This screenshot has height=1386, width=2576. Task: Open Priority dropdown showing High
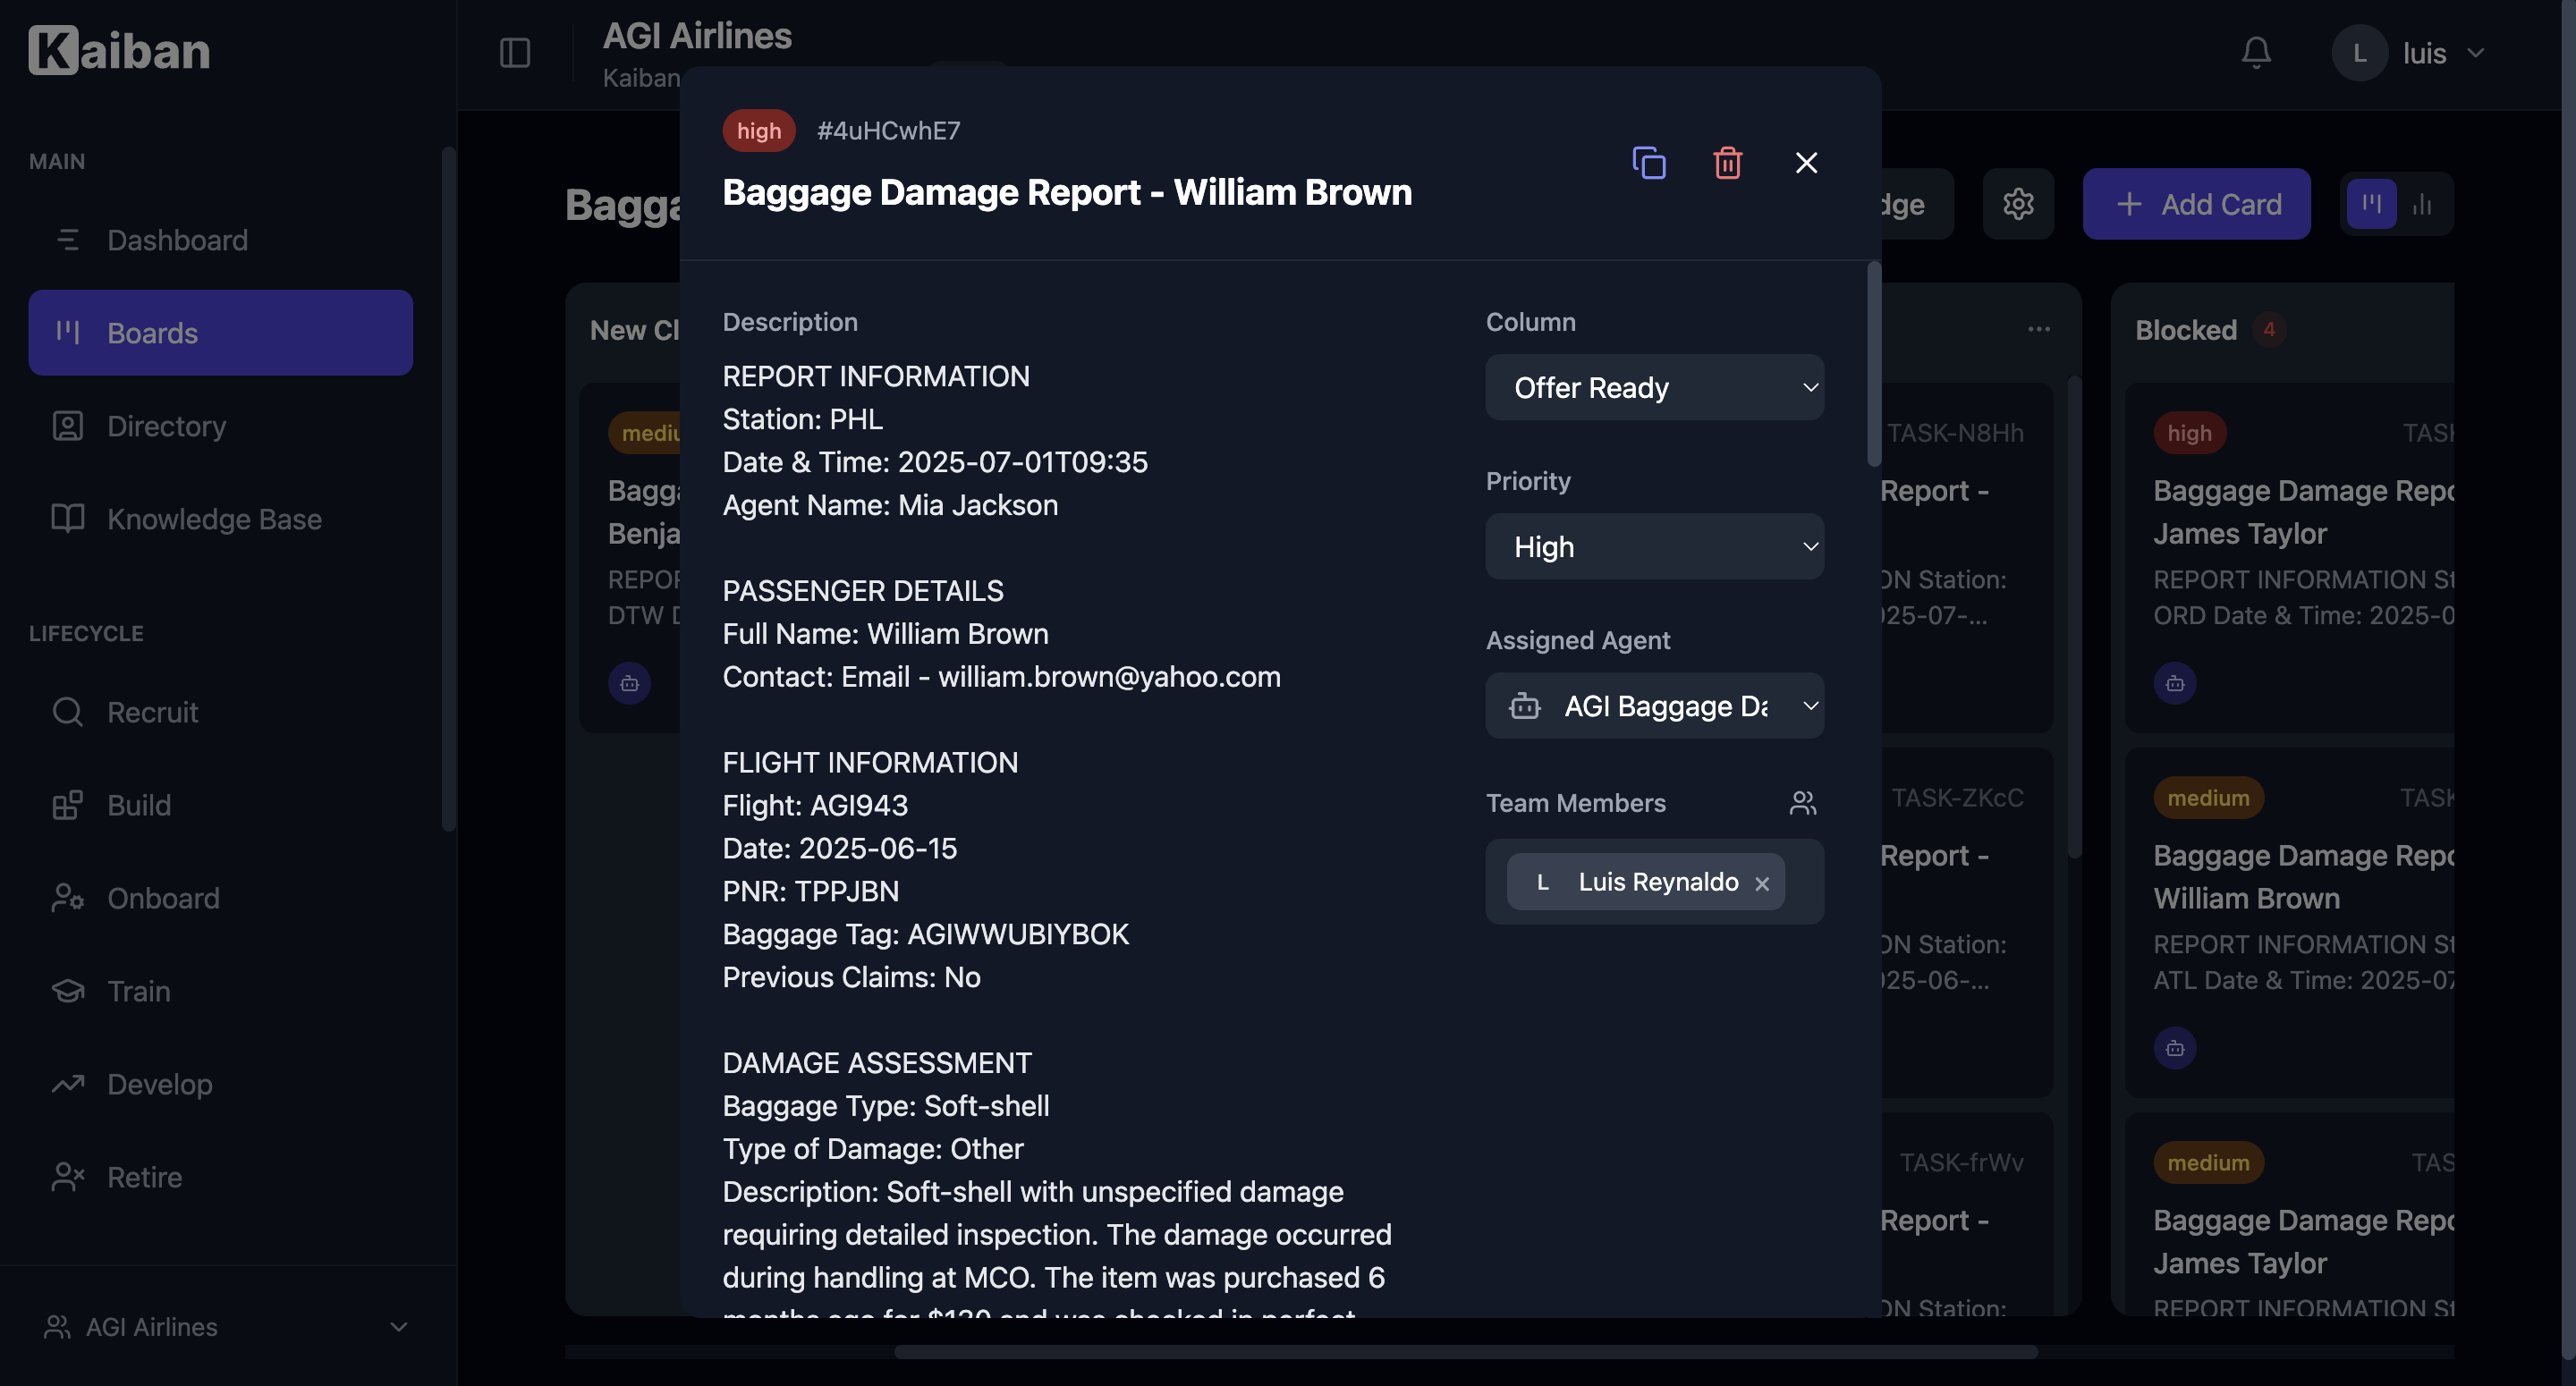click(x=1654, y=546)
